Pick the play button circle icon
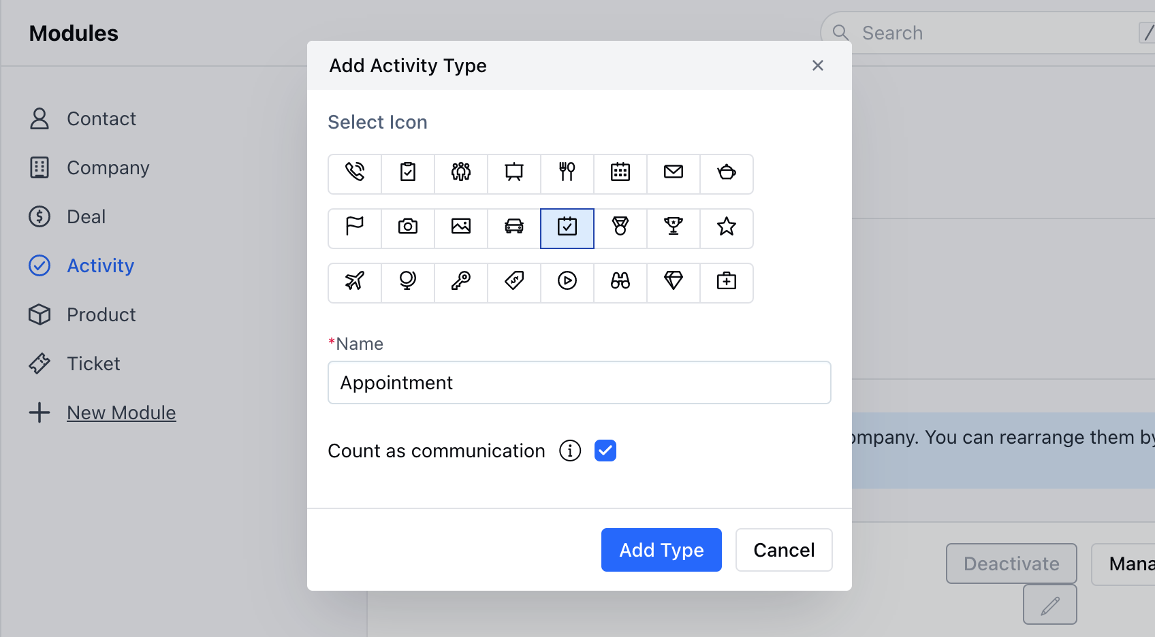 (567, 281)
